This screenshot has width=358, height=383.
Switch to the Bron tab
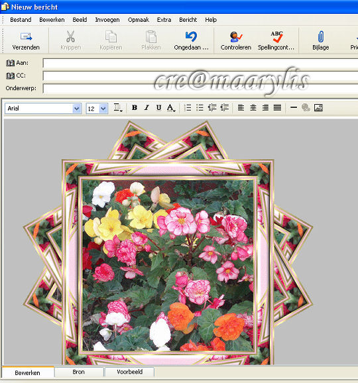click(x=79, y=372)
